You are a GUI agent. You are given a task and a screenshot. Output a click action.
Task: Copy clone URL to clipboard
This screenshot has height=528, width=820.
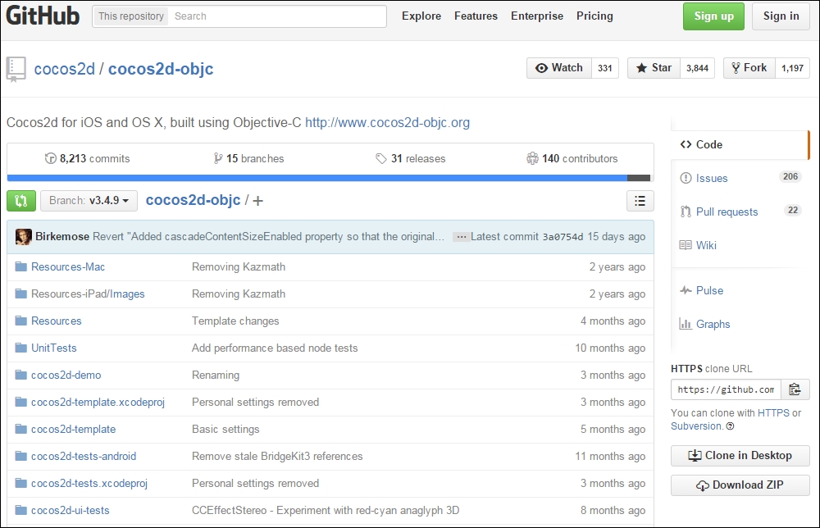click(795, 389)
